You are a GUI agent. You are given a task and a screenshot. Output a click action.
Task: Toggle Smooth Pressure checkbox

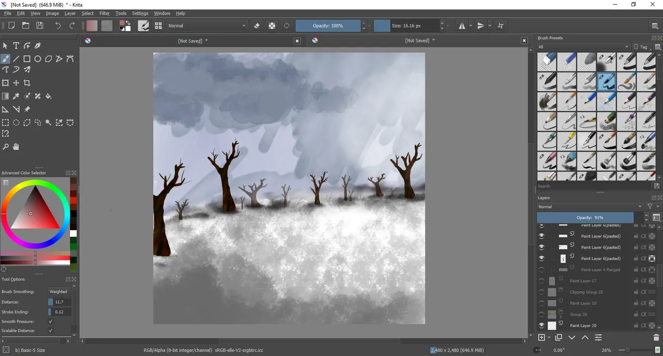[50, 321]
